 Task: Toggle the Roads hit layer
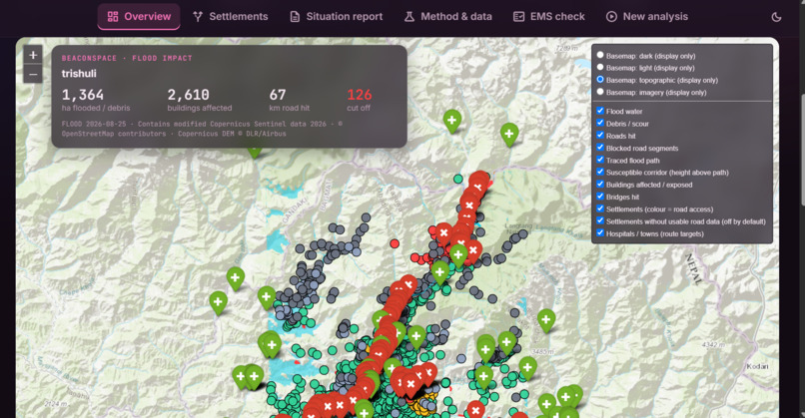[599, 136]
